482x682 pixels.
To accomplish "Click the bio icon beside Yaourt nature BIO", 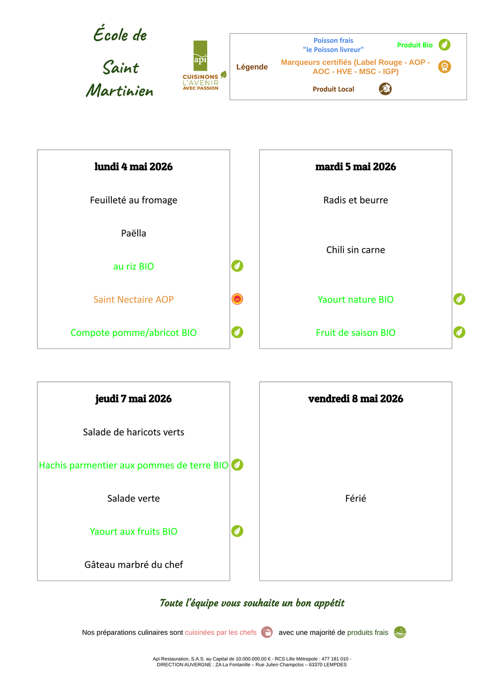I will coord(460,299).
